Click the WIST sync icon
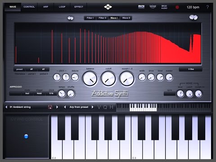The width and height of the screenshot is (216, 162). pos(153,7)
